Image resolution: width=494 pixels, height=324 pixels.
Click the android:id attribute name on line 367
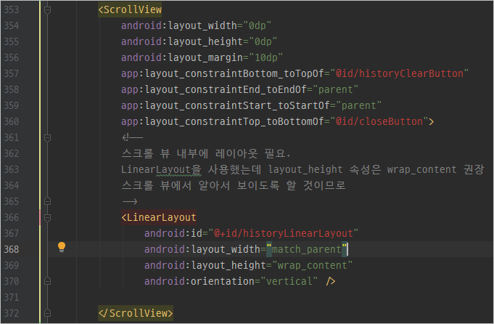click(x=173, y=233)
